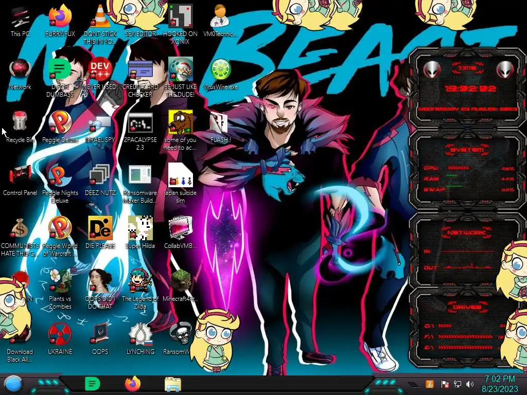Screen dimensions: 527x395
Task: Click the RAM usage bar in widget
Action: click(x=452, y=176)
